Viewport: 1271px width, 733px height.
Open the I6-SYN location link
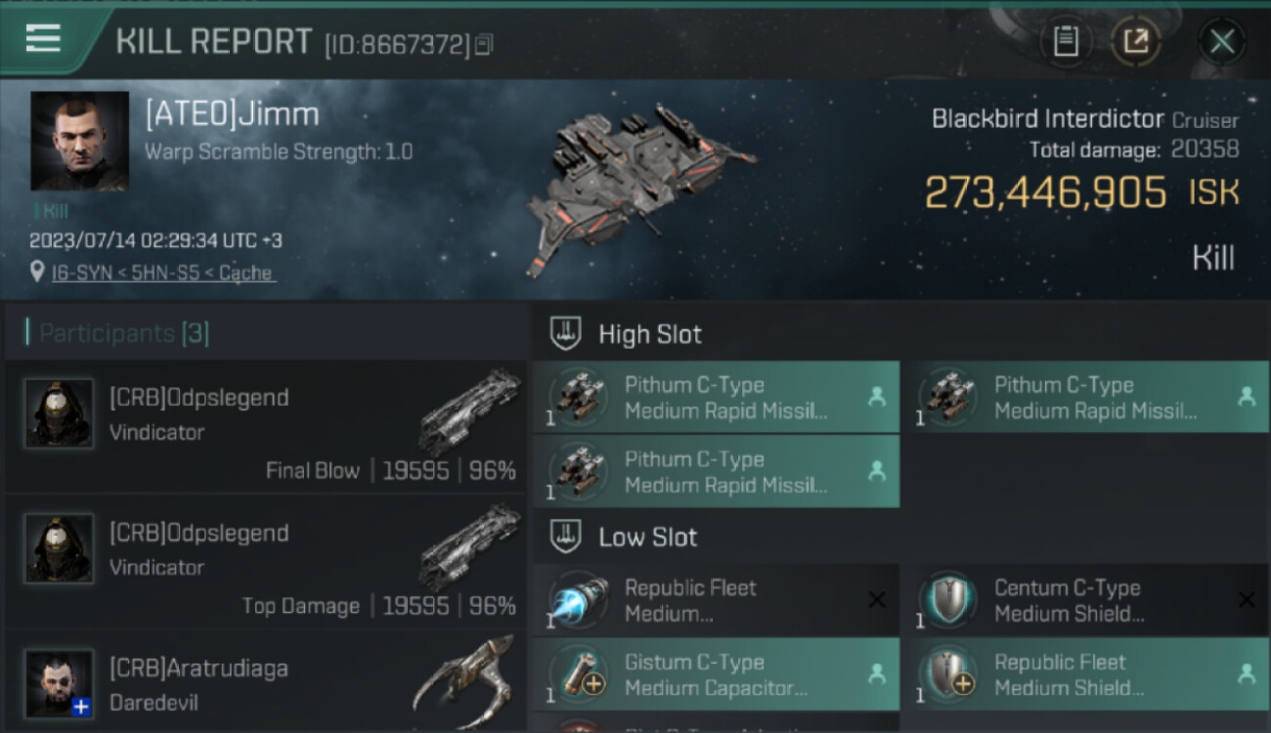(163, 273)
